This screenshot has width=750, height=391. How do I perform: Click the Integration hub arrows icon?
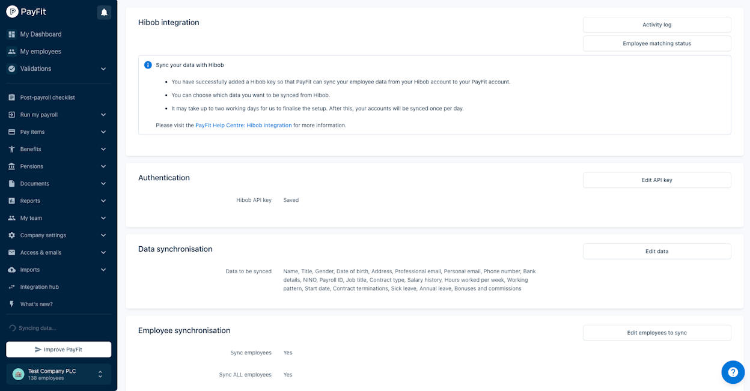[x=11, y=287]
